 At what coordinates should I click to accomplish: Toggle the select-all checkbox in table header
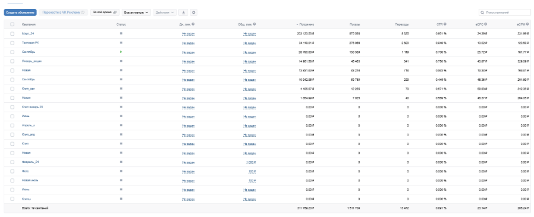point(12,24)
